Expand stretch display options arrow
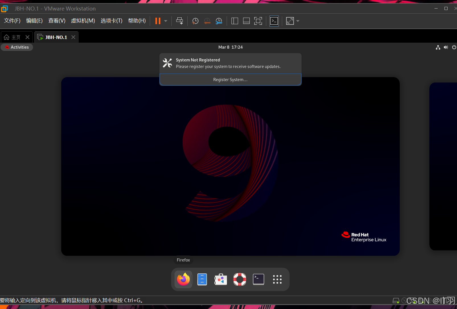Viewport: 457px width, 309px height. (298, 21)
